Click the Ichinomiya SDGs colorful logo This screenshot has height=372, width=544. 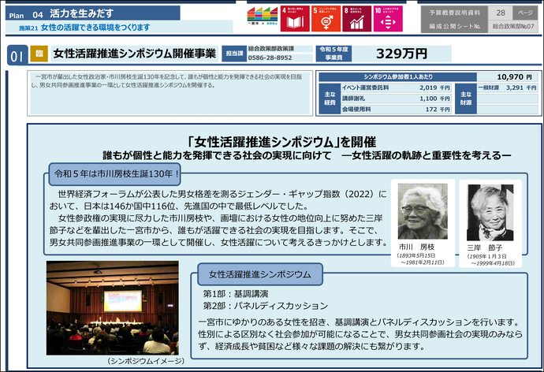tap(263, 16)
